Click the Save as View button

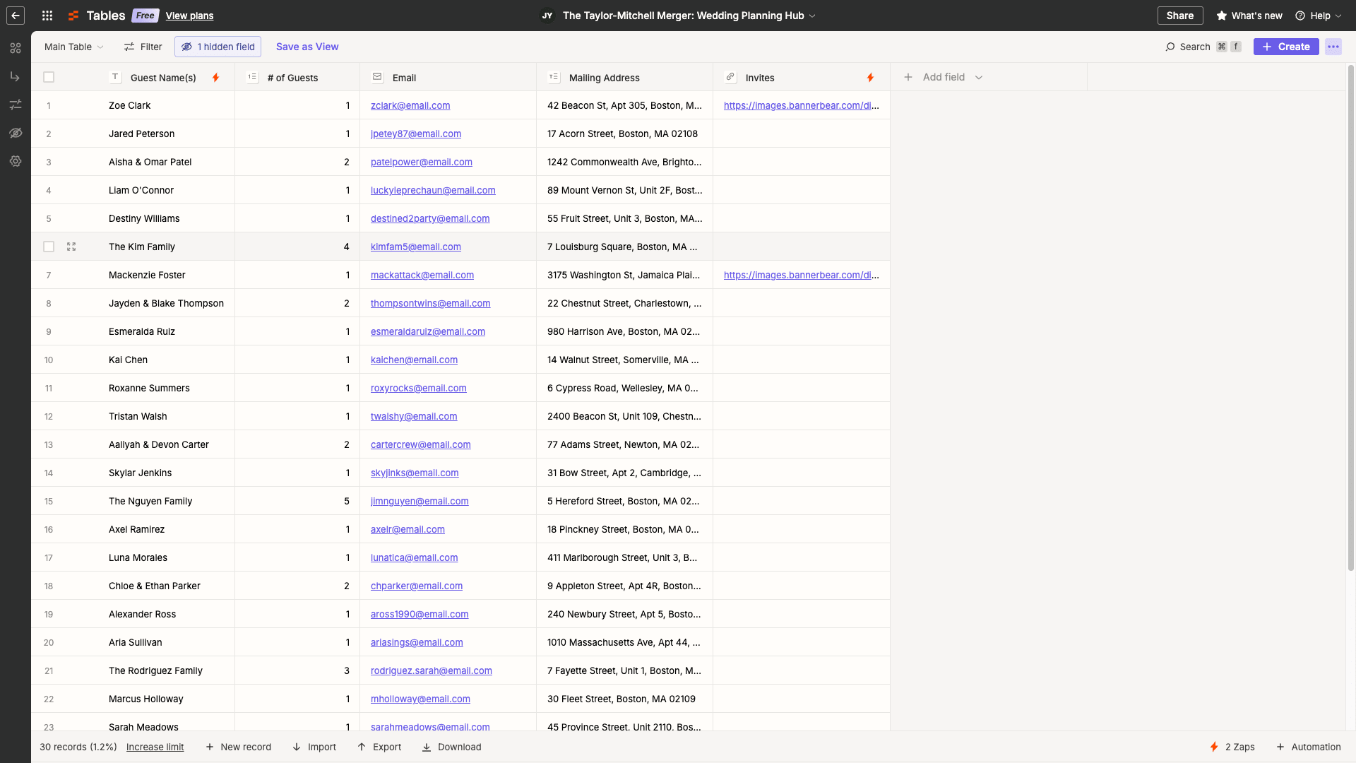(307, 47)
